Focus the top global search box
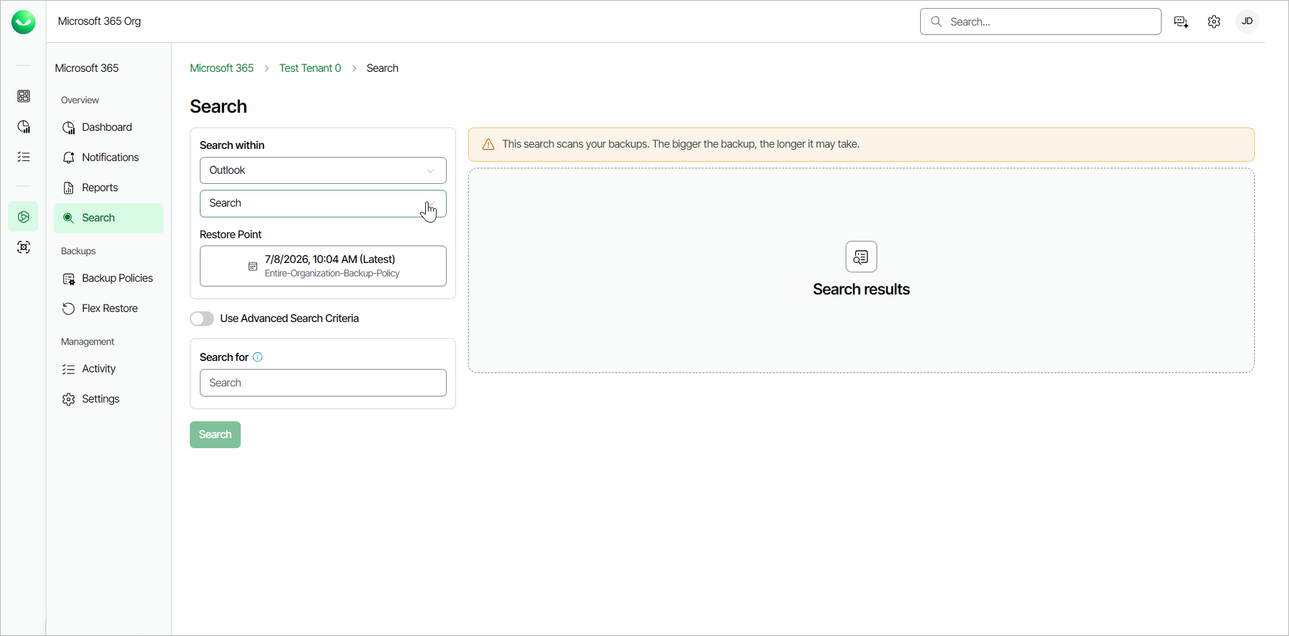 [x=1041, y=21]
